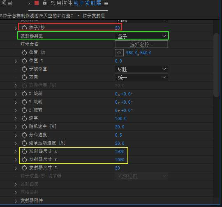This screenshot has width=222, height=207.
Task: Expand the Y 旋转 property
Action: pos(16,102)
